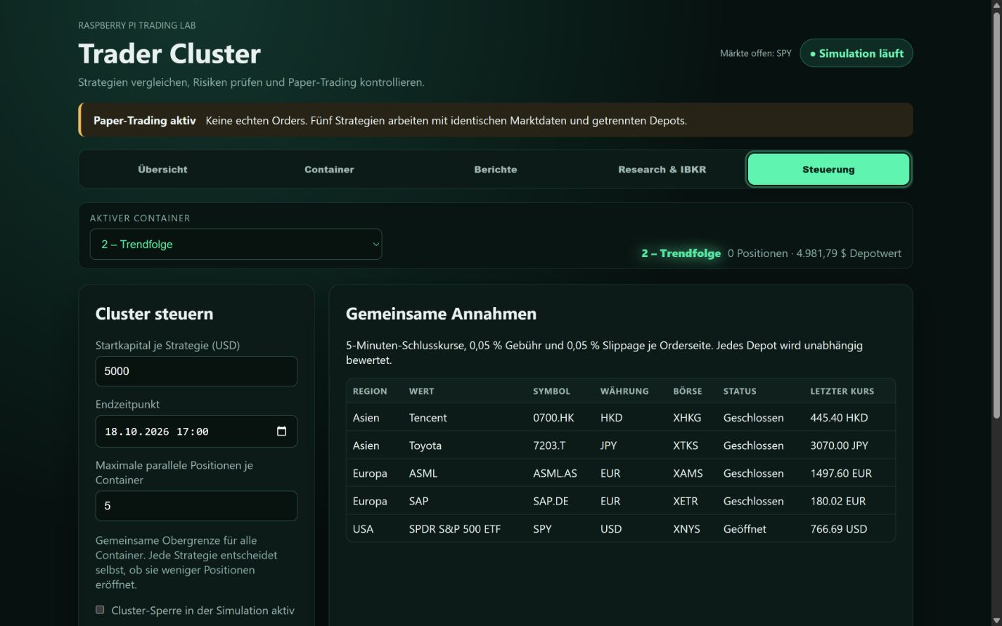Click the USA region cell

363,529
